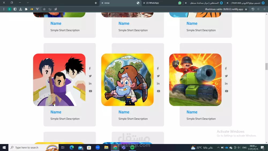Click the share page icon in address bar

click(50, 9)
